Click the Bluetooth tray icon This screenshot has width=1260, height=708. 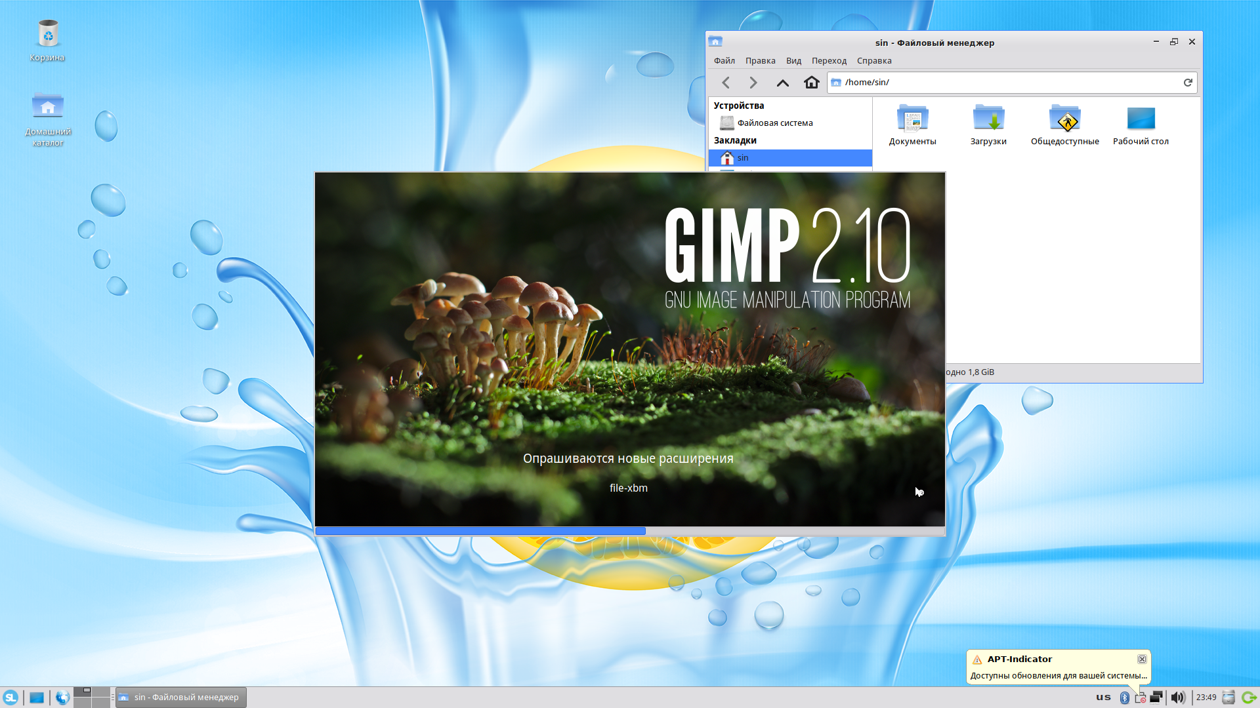1124,698
